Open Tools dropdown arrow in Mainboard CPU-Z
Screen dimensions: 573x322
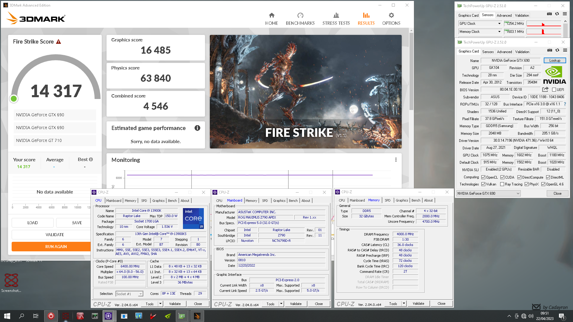click(281, 304)
